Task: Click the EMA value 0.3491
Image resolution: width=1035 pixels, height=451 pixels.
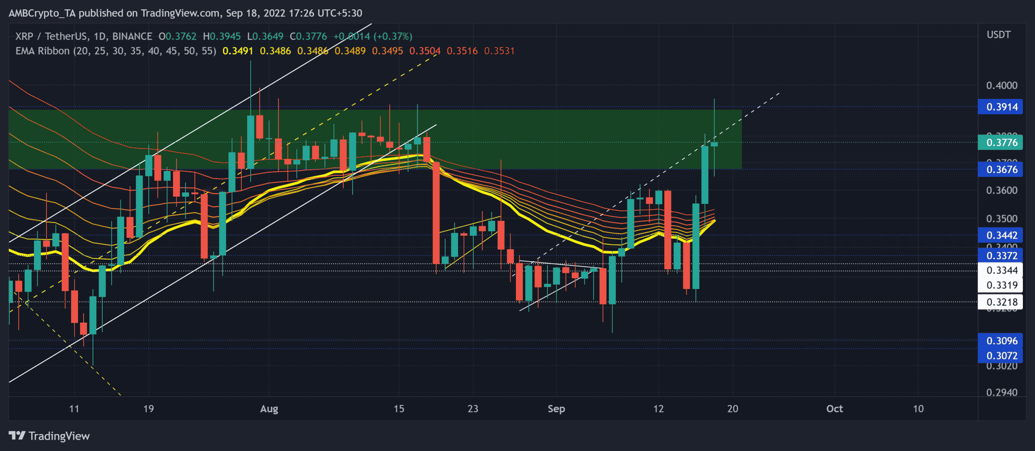Action: (238, 51)
